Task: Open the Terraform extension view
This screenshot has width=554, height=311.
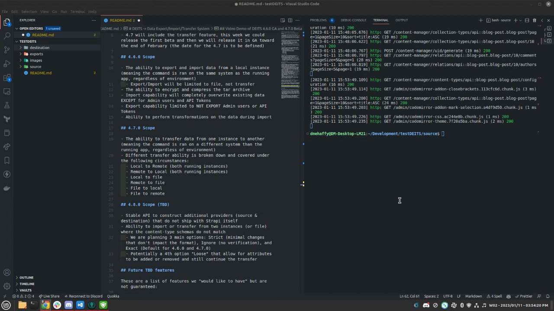Action: 7,119
